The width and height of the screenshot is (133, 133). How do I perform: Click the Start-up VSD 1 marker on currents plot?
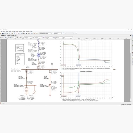78,65
